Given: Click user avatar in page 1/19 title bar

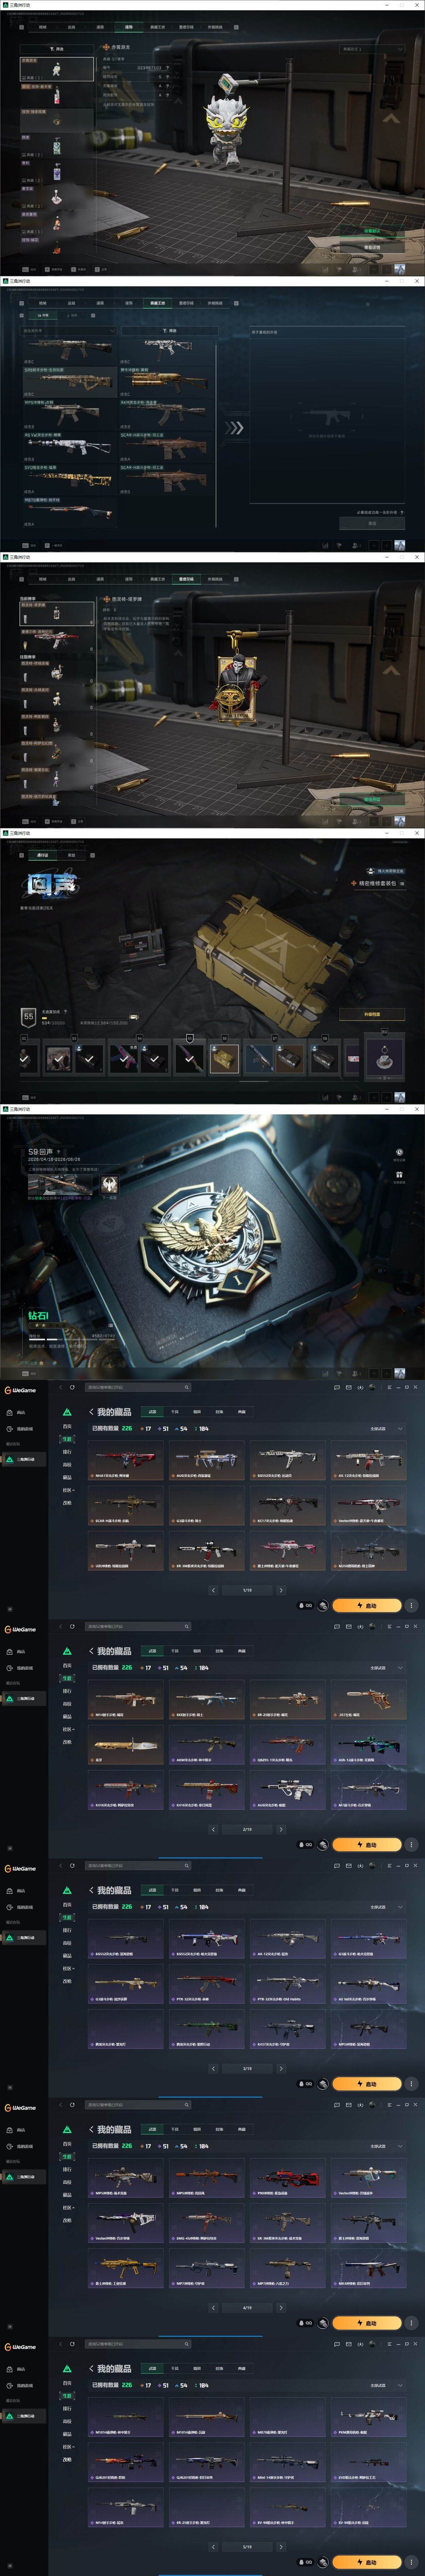Looking at the screenshot, I should click(x=372, y=1387).
